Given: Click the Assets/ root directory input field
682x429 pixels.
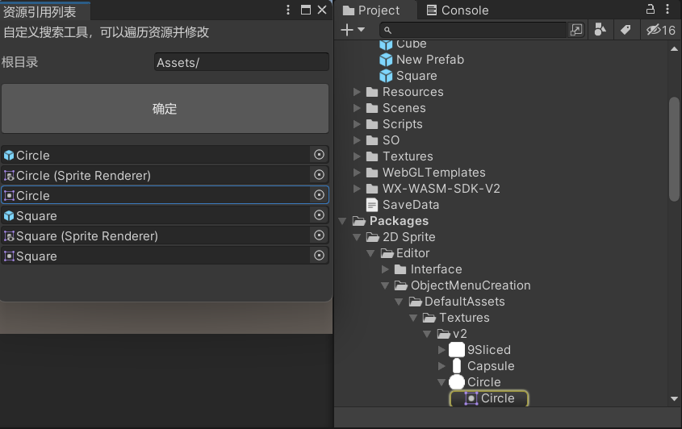Looking at the screenshot, I should tap(241, 62).
